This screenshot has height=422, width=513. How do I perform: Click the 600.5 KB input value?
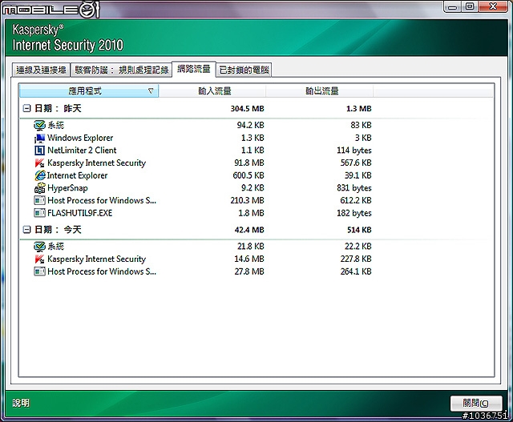coord(248,175)
